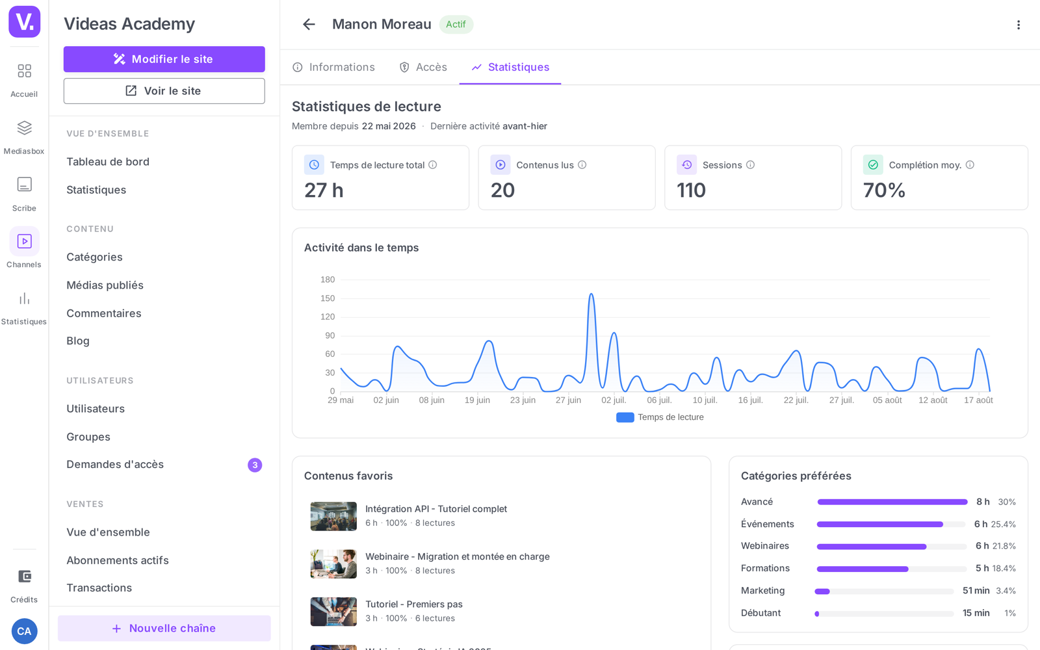
Task: Click the Voir le site button
Action: 164,91
